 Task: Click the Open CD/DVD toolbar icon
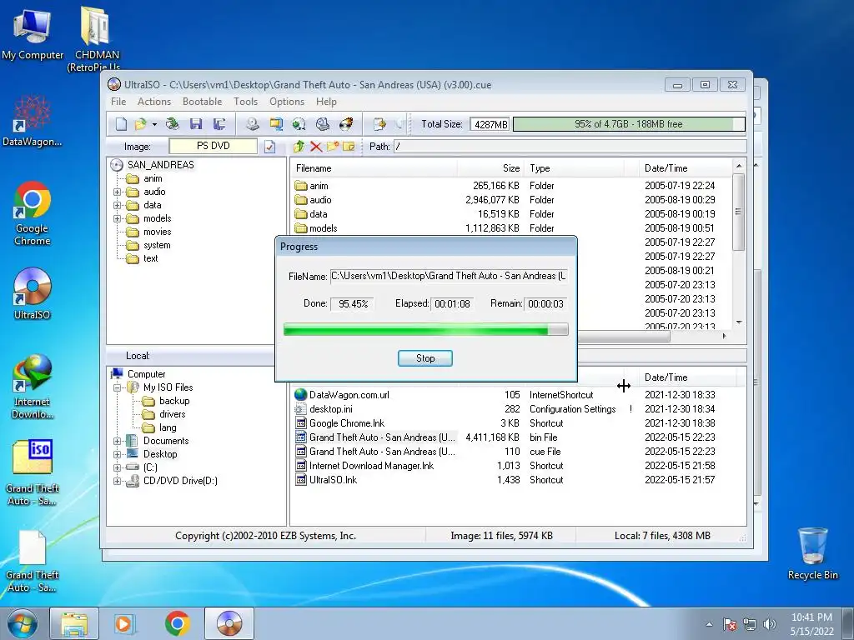172,124
